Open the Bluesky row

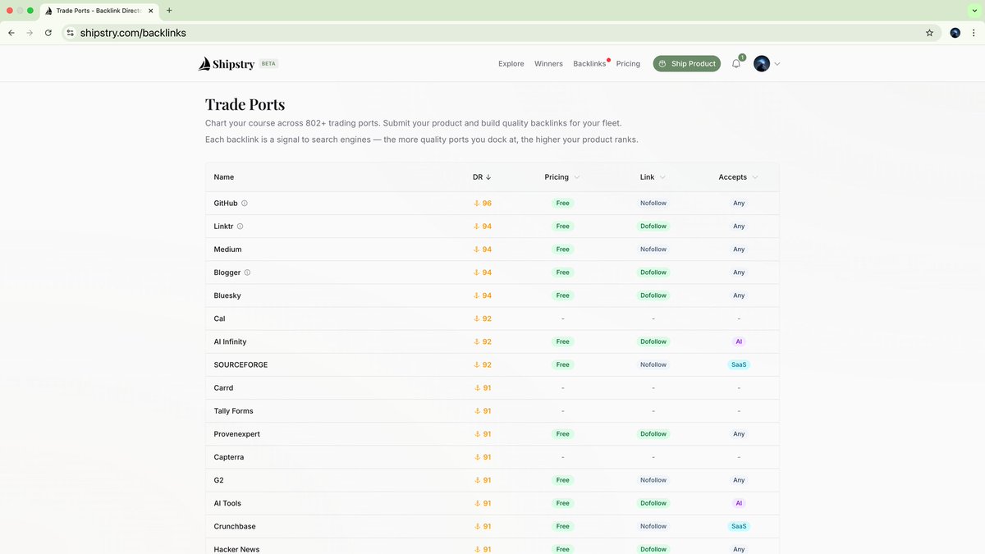pos(492,295)
